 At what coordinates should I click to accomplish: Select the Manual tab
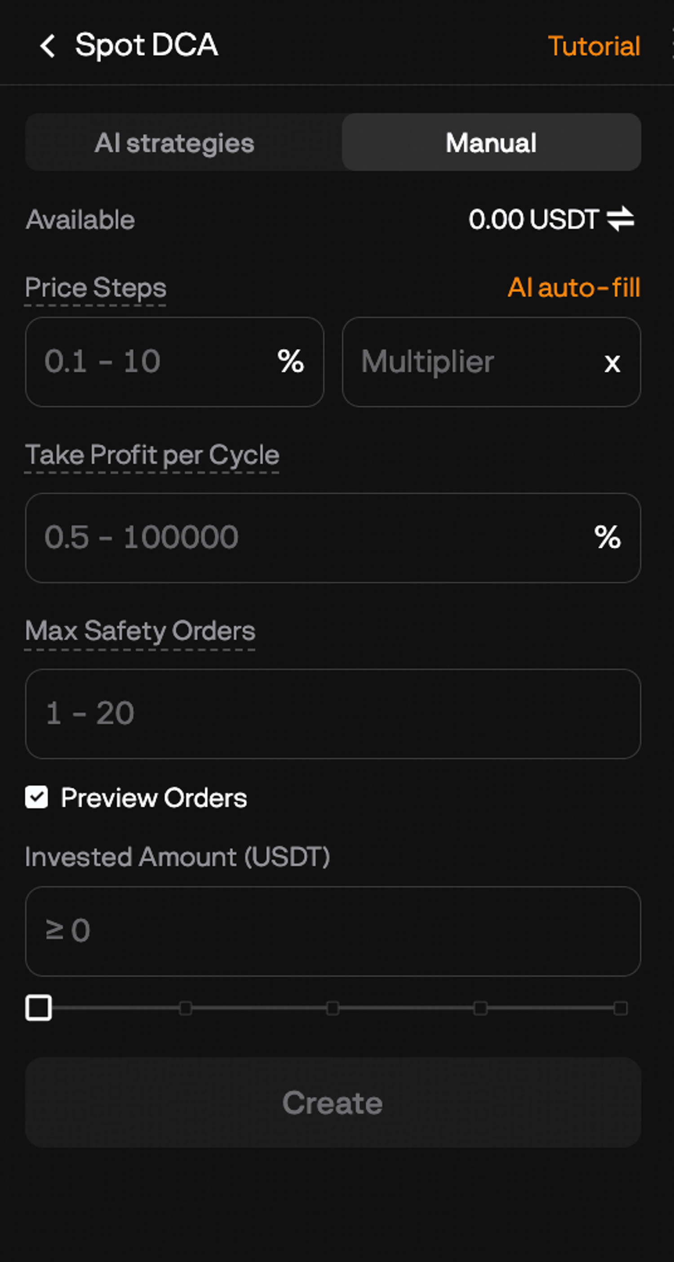tap(491, 142)
